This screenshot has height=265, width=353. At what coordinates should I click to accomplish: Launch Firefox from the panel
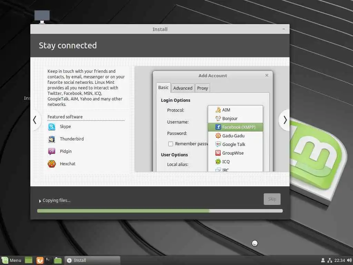pos(40,260)
